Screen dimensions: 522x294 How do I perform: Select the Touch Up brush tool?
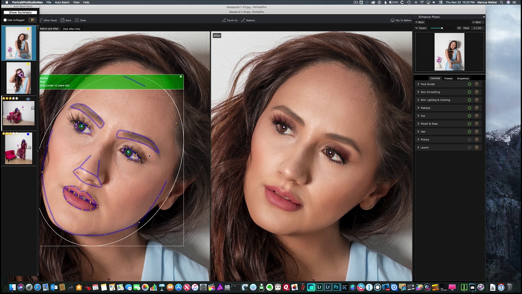224,20
